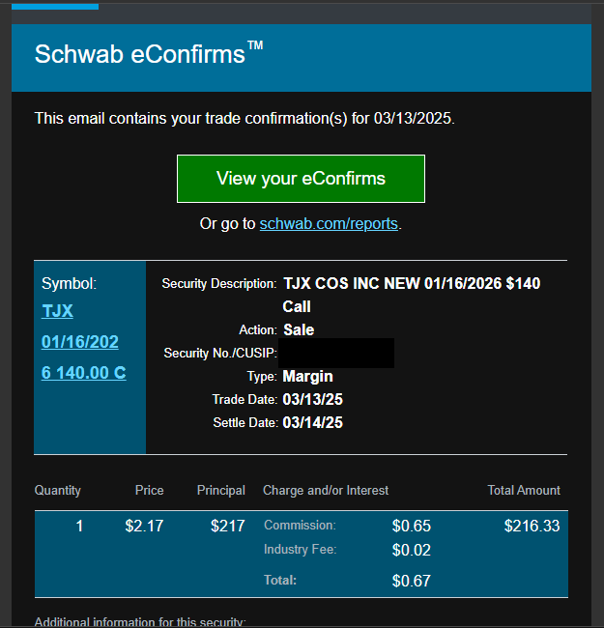The width and height of the screenshot is (604, 628).
Task: Open the schwab.com/reports link
Action: pos(329,224)
